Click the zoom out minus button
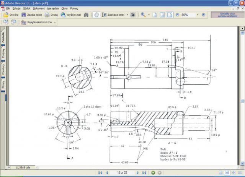The height and width of the screenshot is (177, 245). [178, 15]
